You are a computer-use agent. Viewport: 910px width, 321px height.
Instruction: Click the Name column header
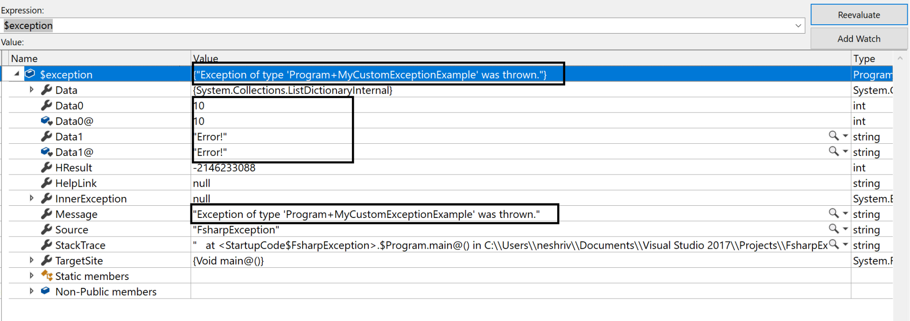tap(99, 58)
